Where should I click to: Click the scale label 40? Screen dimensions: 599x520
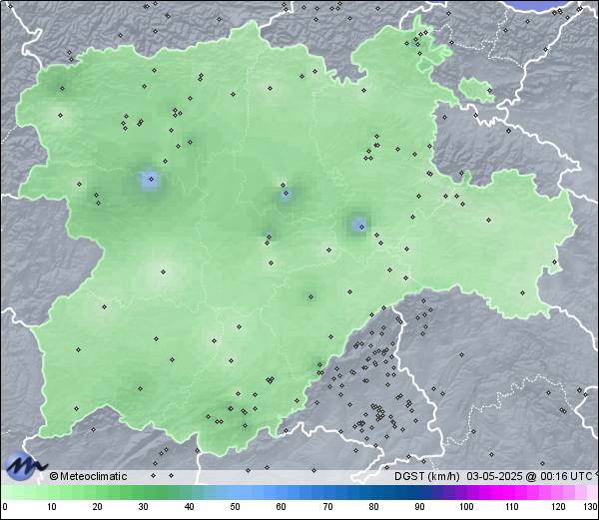(189, 507)
